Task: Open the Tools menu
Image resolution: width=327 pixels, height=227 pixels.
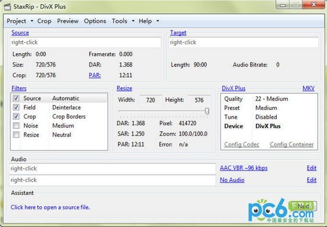Action: 119,21
